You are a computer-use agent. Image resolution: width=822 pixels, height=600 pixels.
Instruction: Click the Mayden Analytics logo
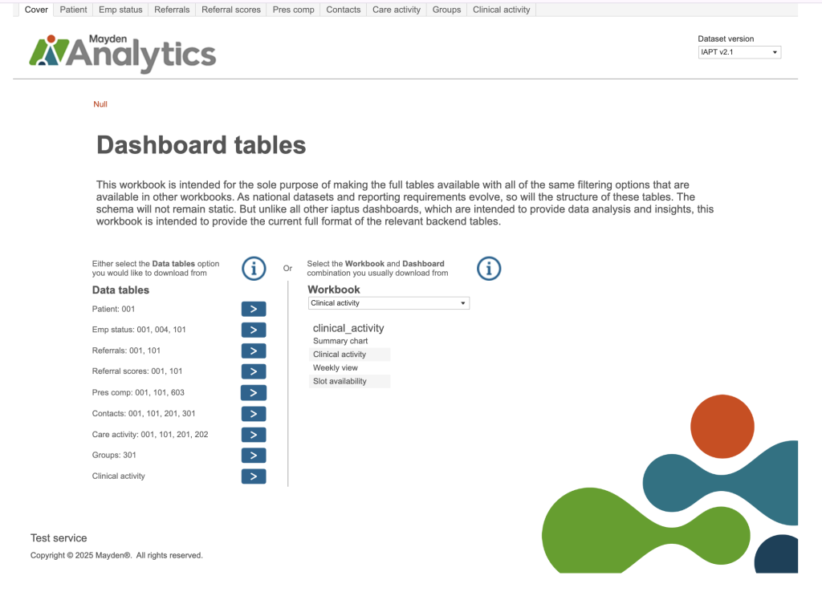coord(123,53)
